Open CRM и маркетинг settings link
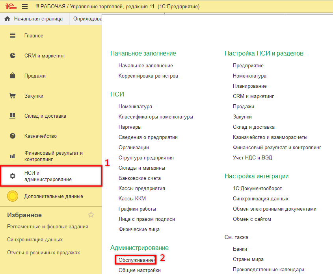This screenshot has height=274, width=333. click(x=253, y=96)
